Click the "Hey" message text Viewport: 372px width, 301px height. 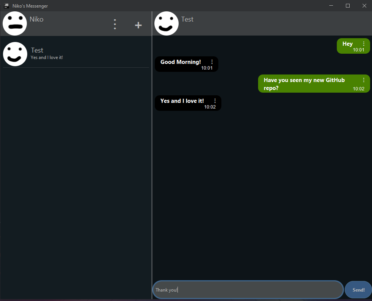[x=347, y=44]
